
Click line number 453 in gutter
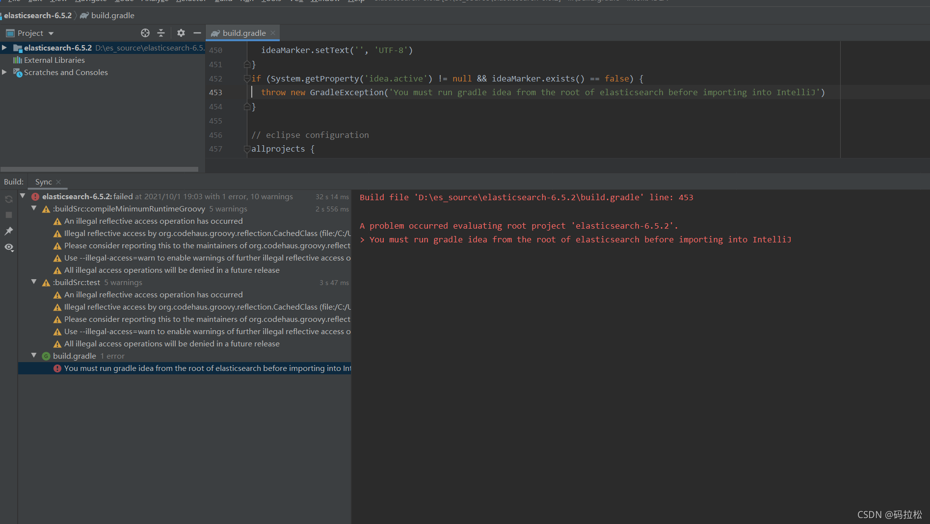click(215, 92)
